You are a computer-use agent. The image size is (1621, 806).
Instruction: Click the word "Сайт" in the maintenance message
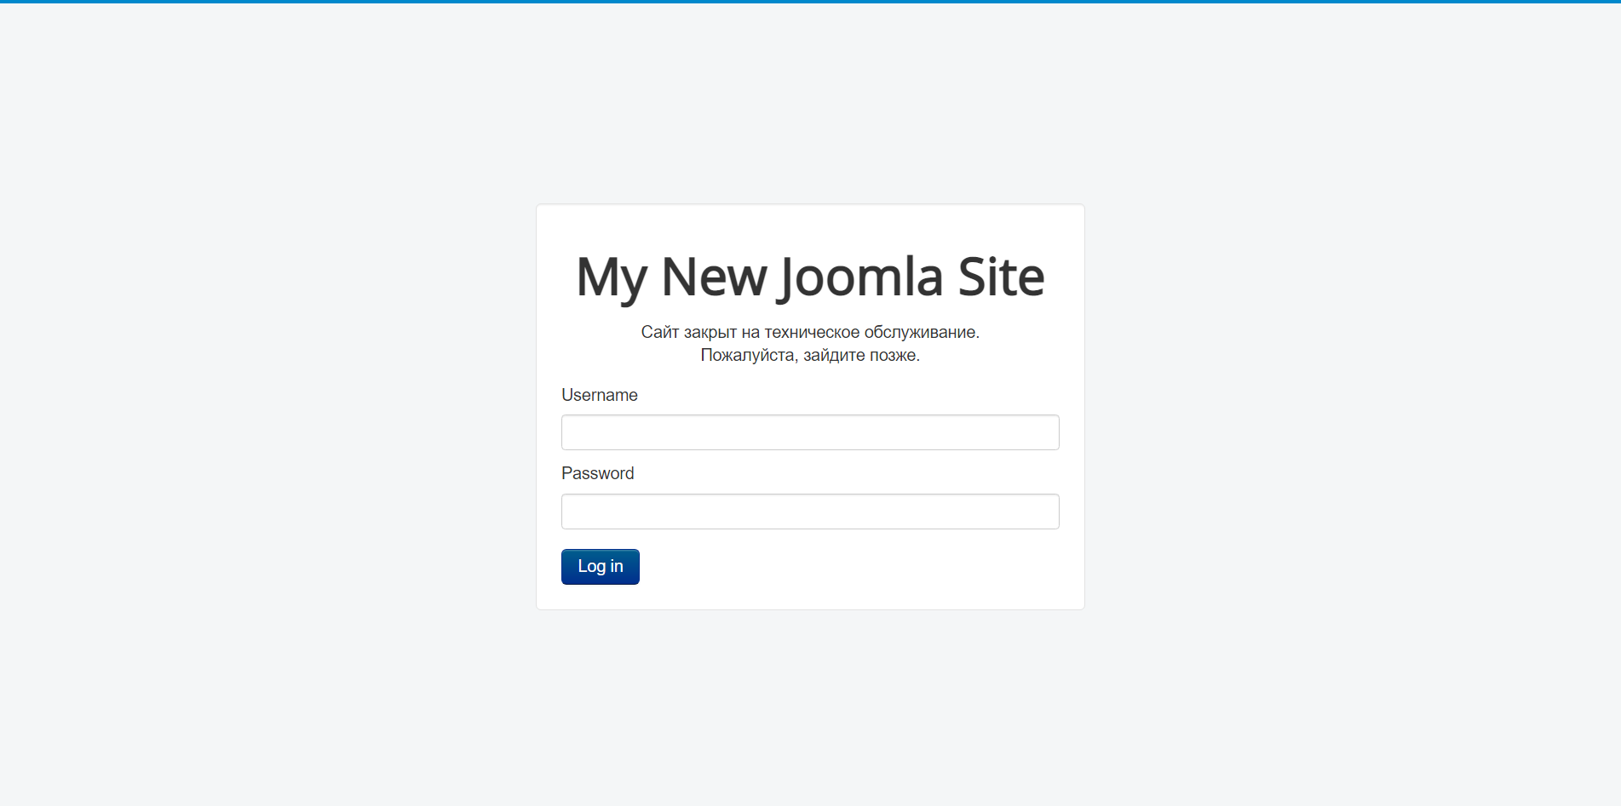coord(660,332)
